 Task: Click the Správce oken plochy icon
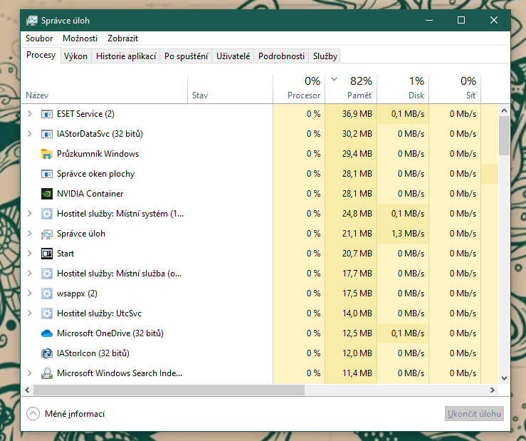47,174
